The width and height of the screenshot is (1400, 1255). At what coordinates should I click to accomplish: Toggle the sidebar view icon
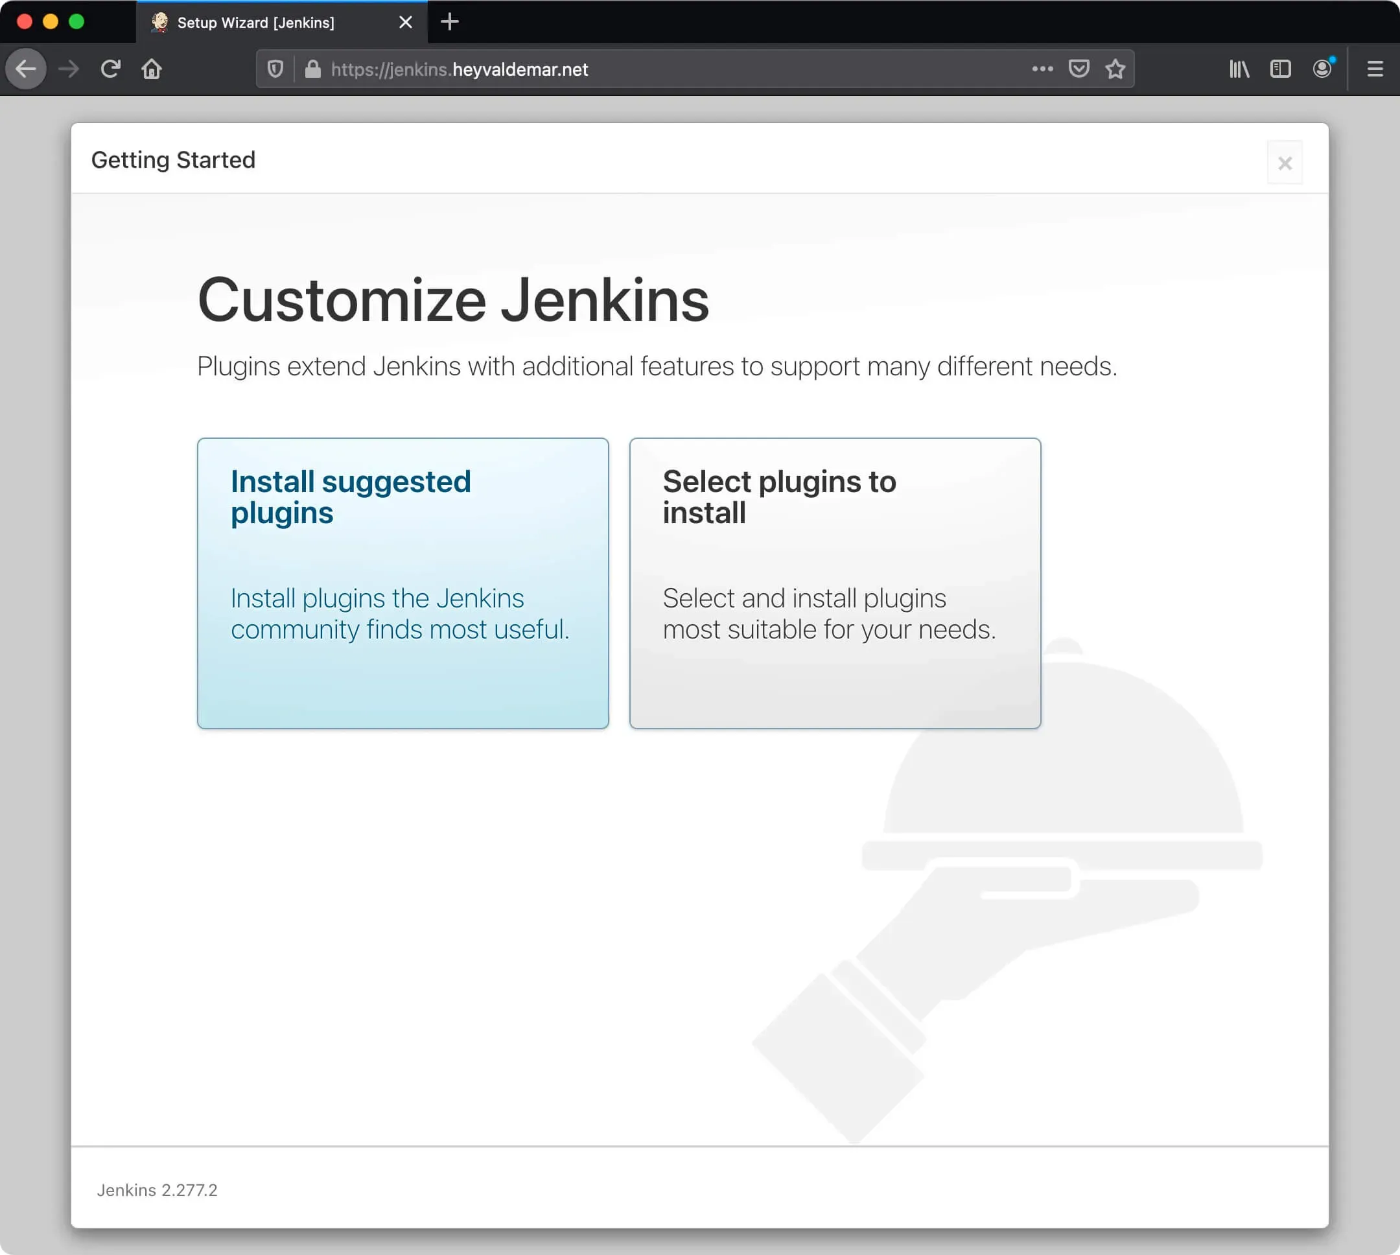pos(1280,69)
